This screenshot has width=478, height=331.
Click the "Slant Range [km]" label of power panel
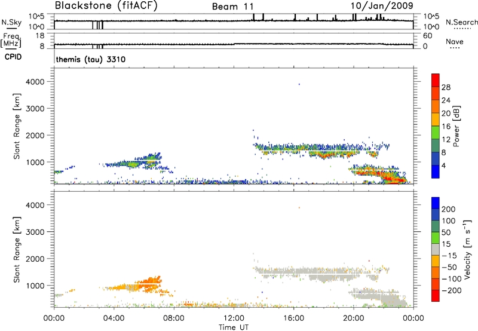17,126
